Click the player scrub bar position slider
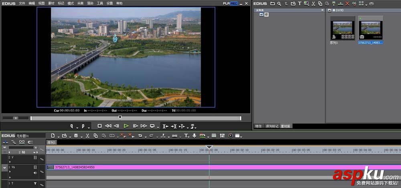Image resolution: width=401 pixels, height=188 pixels. [x=119, y=118]
